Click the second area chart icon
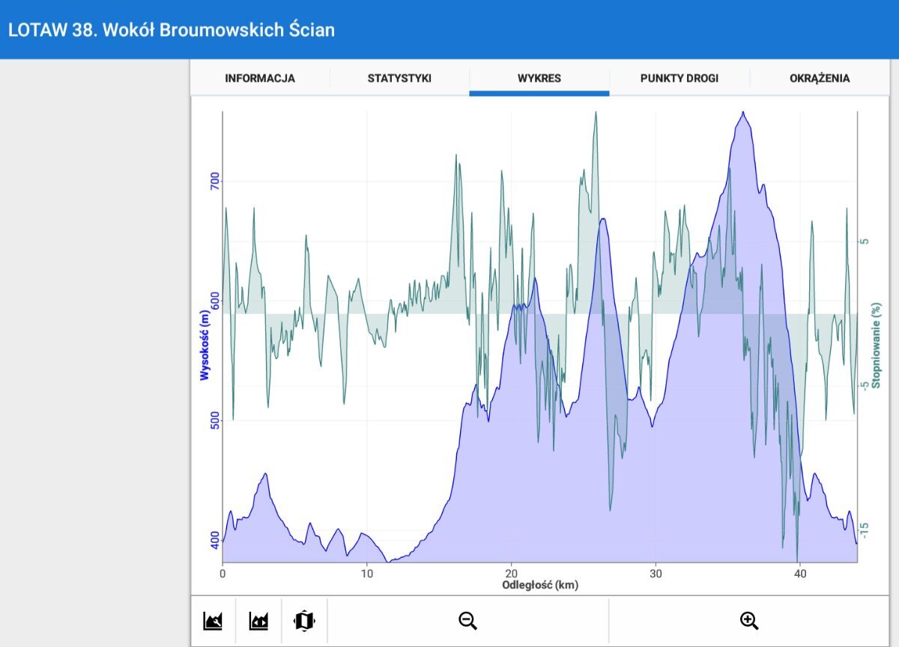This screenshot has width=899, height=647. pos(258,621)
